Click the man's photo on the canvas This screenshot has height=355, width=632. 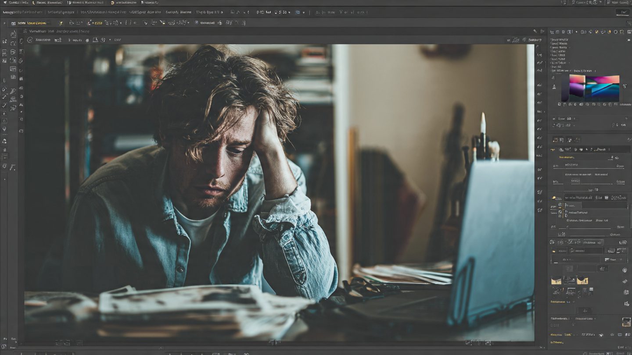click(x=279, y=192)
